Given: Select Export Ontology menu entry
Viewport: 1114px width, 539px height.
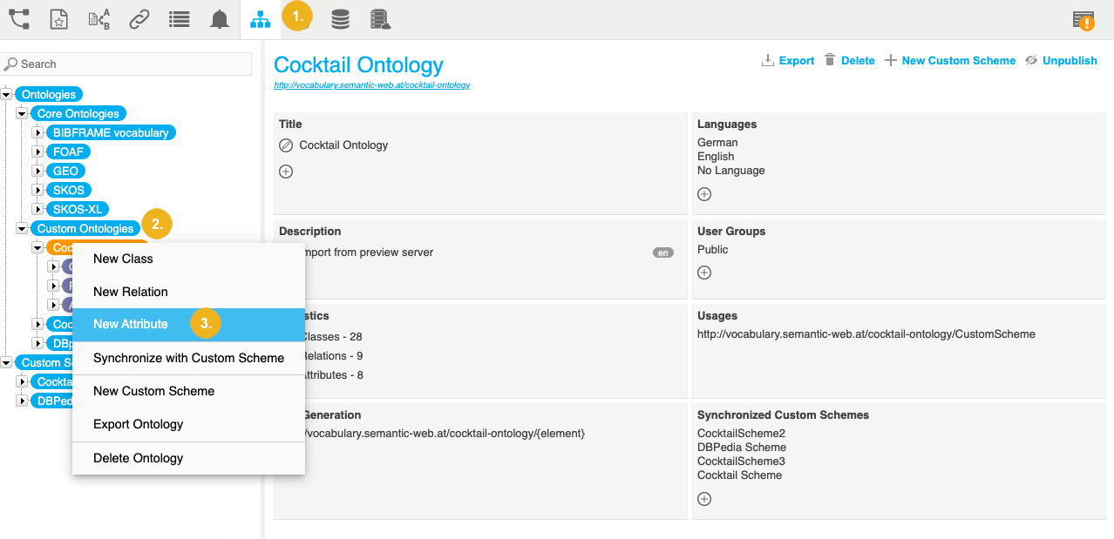Looking at the screenshot, I should click(139, 424).
